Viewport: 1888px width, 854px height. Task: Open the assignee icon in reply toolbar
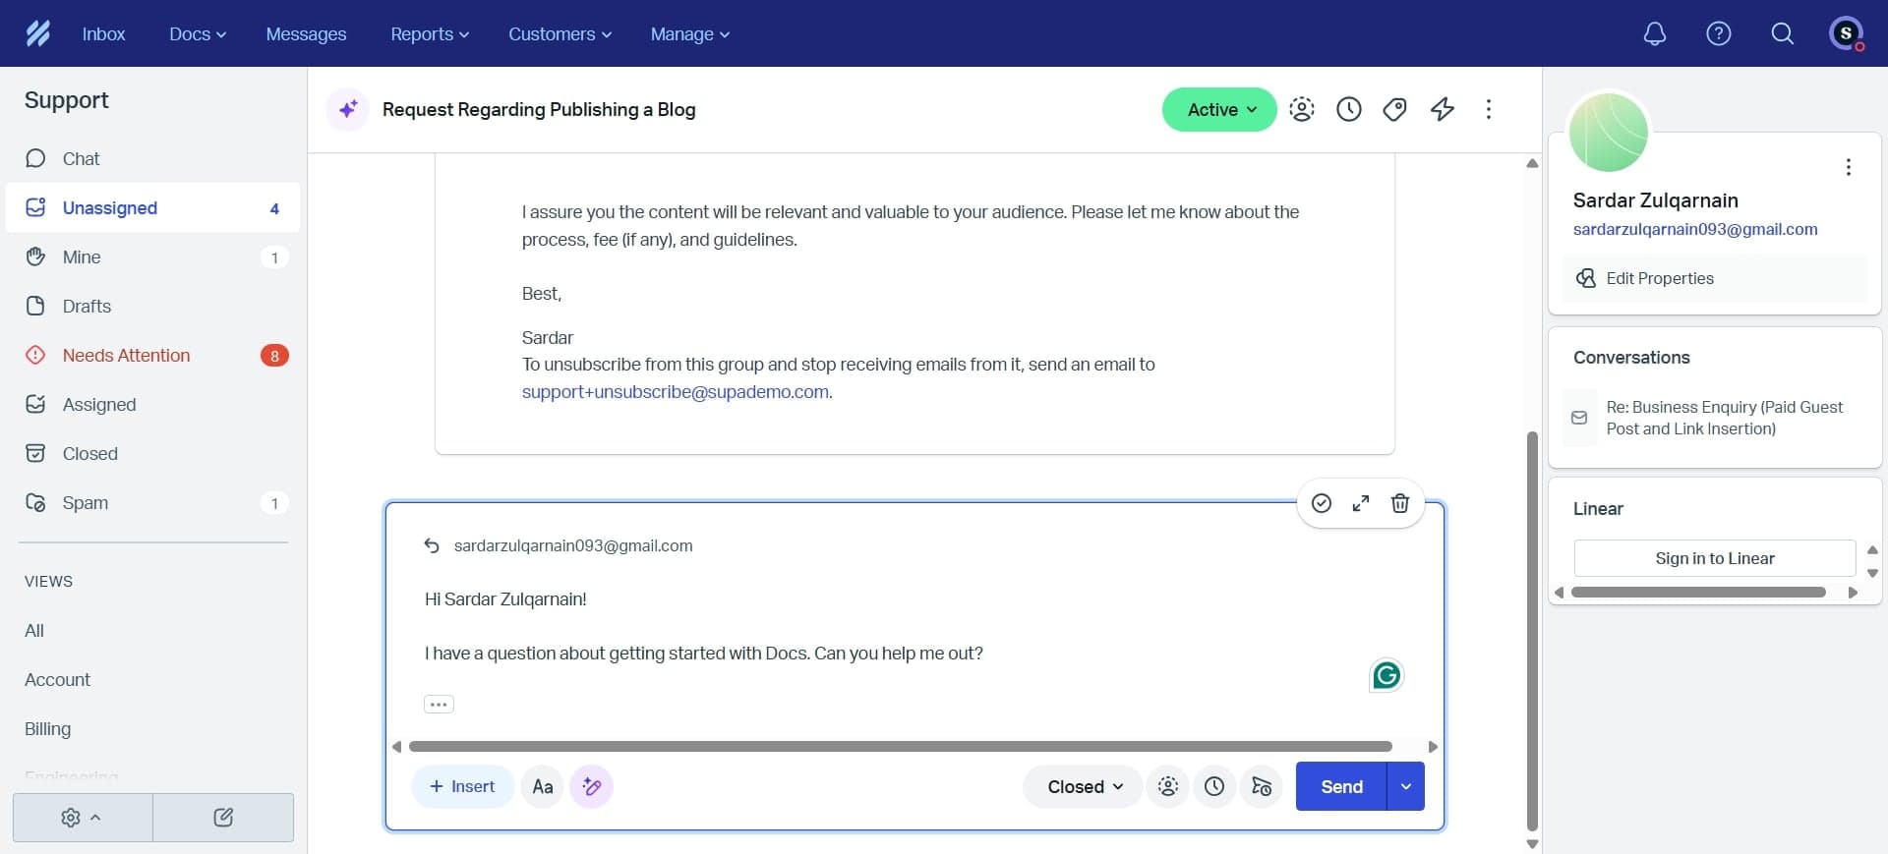pos(1168,786)
